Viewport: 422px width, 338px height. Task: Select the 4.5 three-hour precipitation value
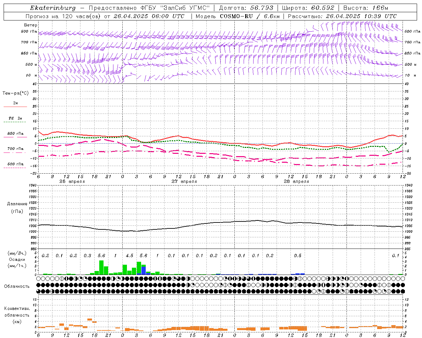point(130,256)
